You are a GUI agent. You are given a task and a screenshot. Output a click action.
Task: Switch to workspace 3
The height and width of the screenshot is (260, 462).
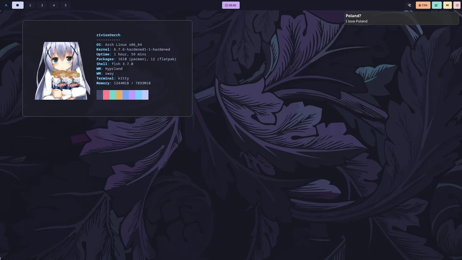42,5
